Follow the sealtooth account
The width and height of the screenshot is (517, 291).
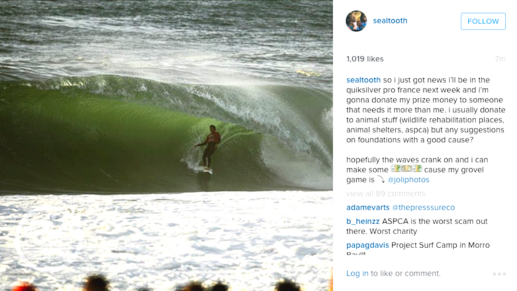click(483, 21)
